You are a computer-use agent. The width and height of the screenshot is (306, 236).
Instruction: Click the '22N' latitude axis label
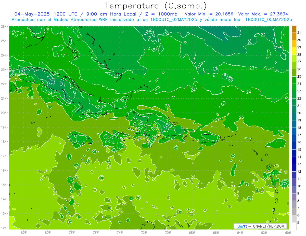click(4, 84)
